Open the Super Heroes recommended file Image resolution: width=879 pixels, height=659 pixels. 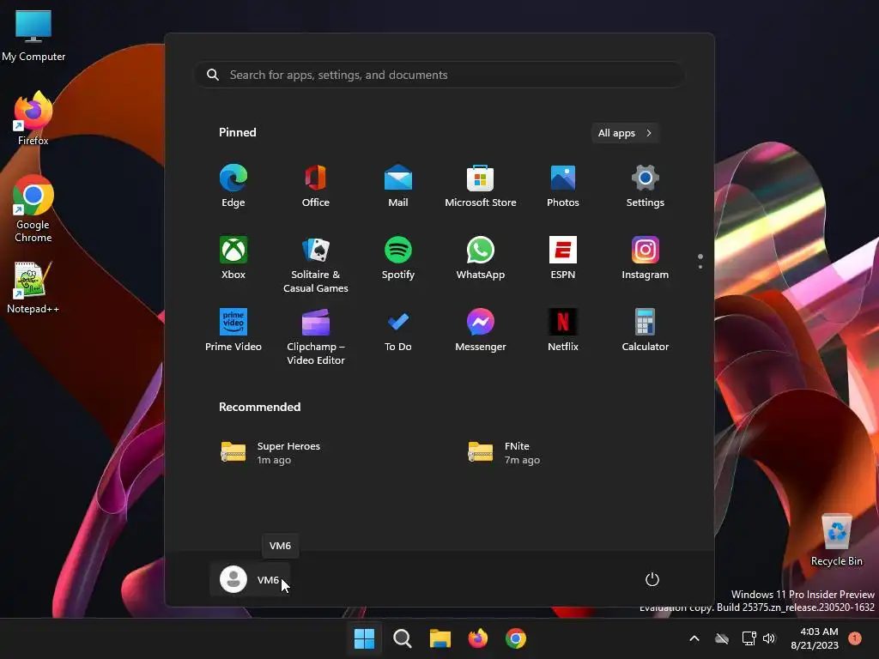pos(270,453)
